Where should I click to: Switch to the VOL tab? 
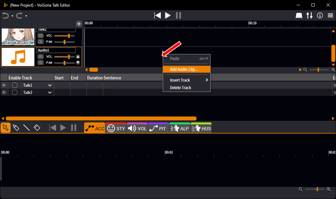[x=137, y=128]
